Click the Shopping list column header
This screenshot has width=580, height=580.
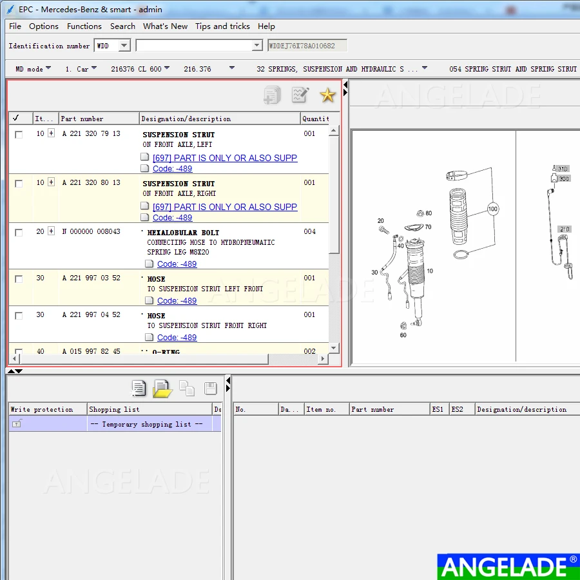pos(150,409)
